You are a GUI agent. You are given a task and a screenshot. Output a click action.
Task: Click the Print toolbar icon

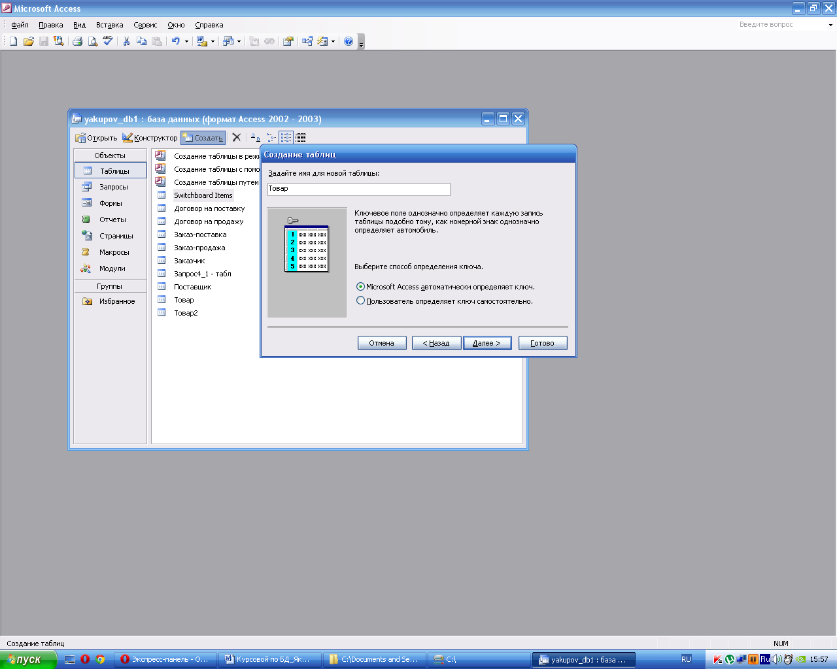click(x=77, y=41)
